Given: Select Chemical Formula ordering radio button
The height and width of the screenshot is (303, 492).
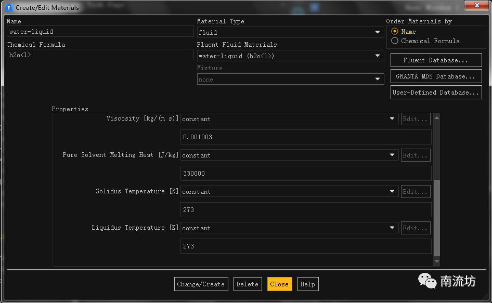Looking at the screenshot, I should tap(395, 41).
